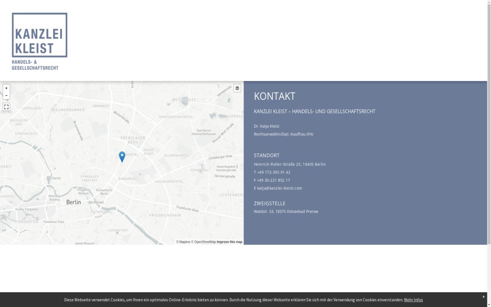Screen dimensions: 491x307
Task: Click the Berlin label on the map
Action: tap(74, 202)
